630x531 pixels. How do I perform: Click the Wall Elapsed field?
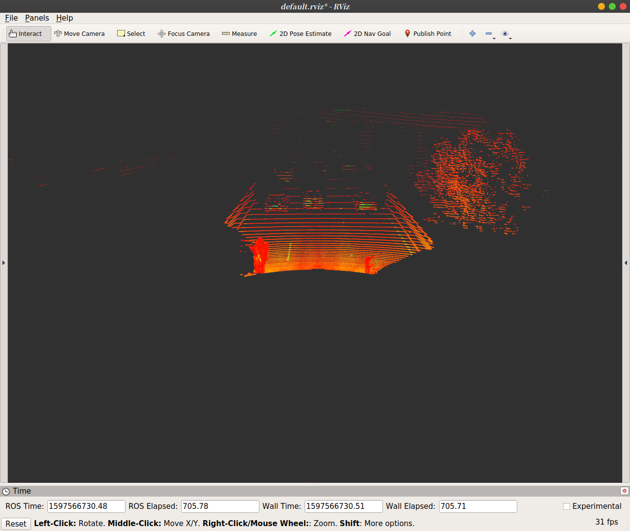[x=478, y=506]
